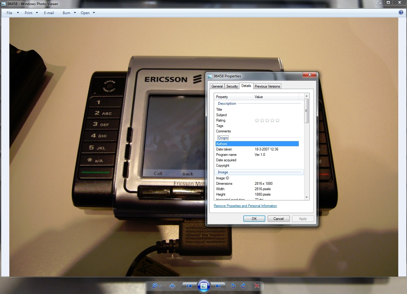
Task: Go to the previous photo
Action: 189,286
